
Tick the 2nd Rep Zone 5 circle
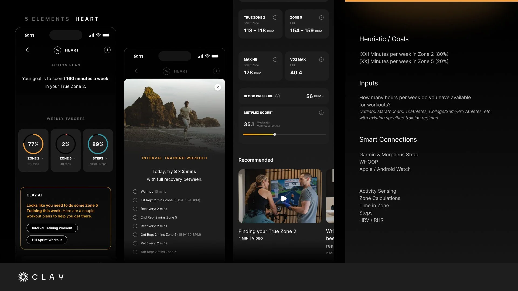click(135, 217)
